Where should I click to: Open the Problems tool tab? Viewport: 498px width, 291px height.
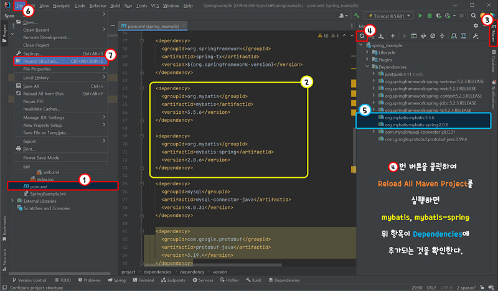(89, 280)
